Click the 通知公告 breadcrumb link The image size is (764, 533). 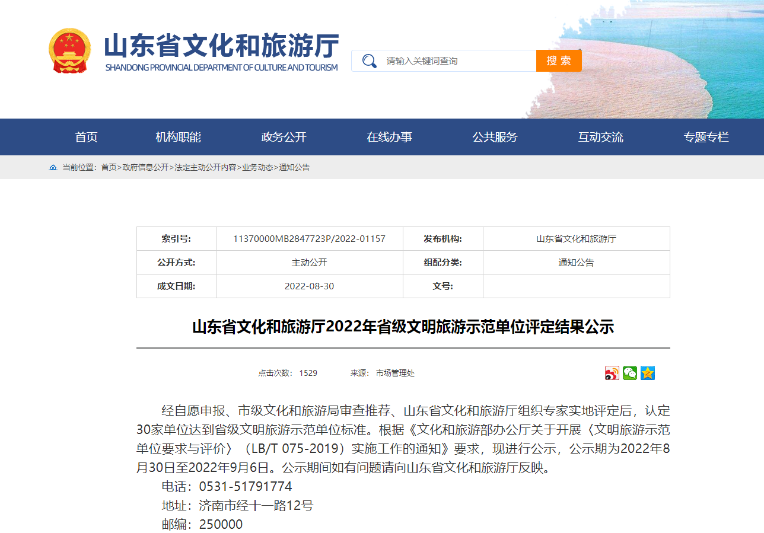point(294,168)
